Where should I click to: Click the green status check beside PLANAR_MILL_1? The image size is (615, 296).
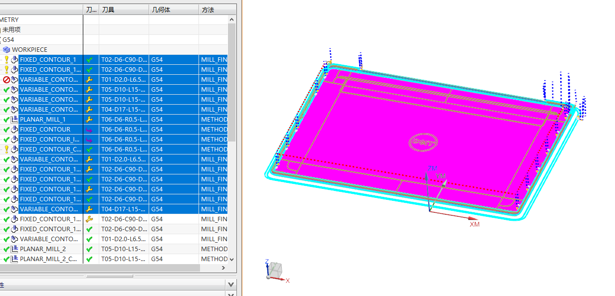tap(6, 120)
